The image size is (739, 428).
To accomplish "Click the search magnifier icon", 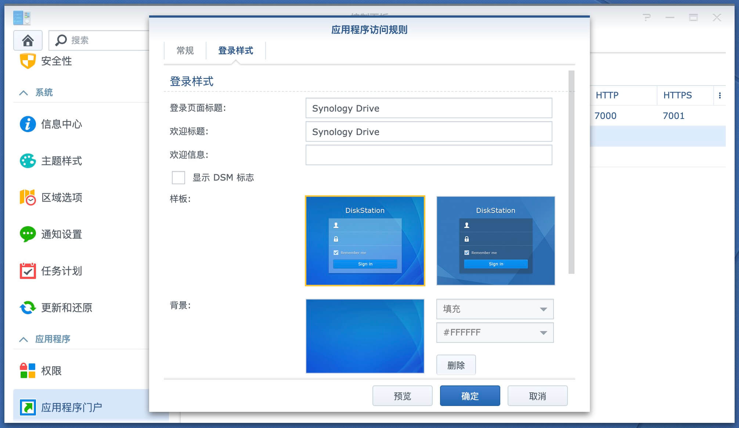I will (x=61, y=40).
